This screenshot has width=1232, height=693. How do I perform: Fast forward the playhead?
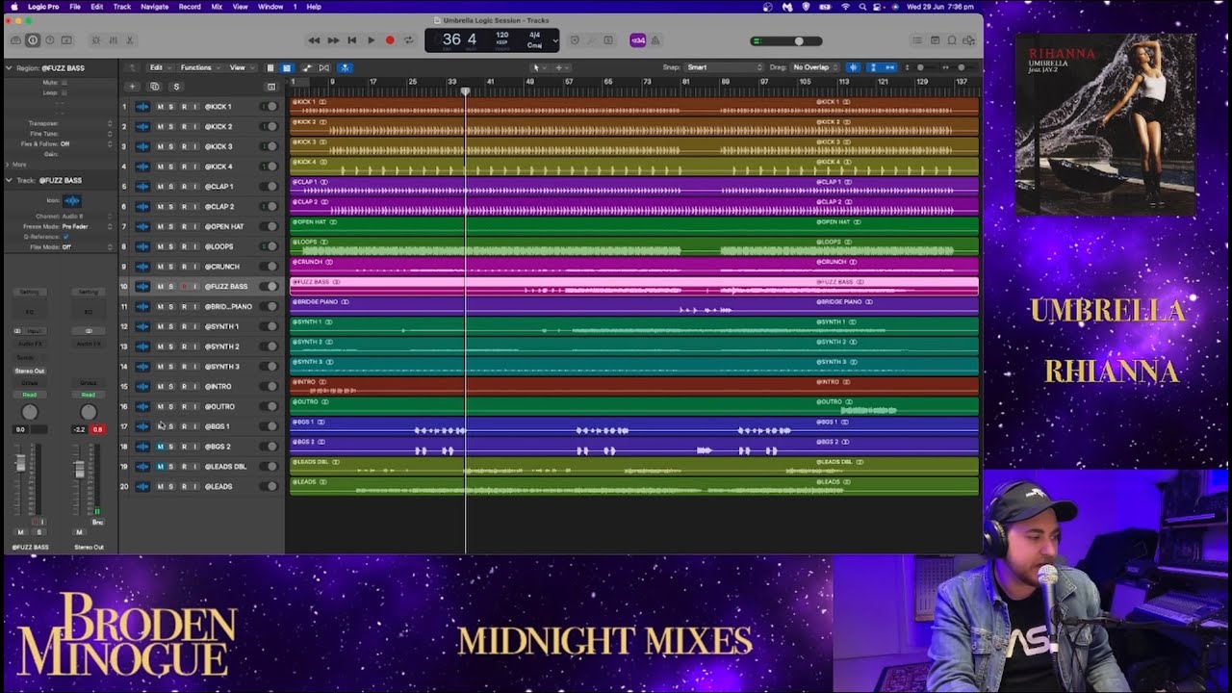tap(333, 40)
